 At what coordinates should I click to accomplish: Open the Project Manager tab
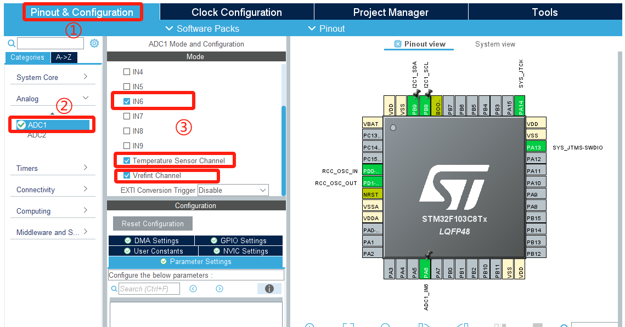[x=391, y=13]
